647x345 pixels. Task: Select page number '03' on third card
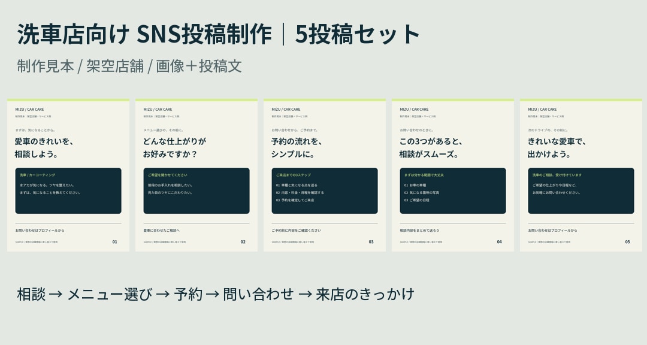pos(371,242)
